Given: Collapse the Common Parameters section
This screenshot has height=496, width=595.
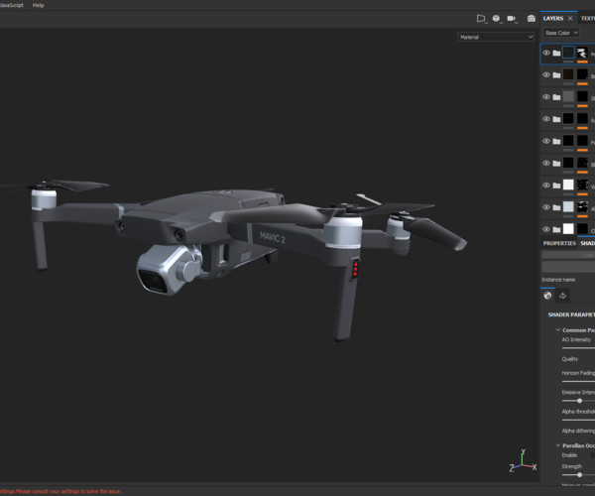Looking at the screenshot, I should 557,329.
